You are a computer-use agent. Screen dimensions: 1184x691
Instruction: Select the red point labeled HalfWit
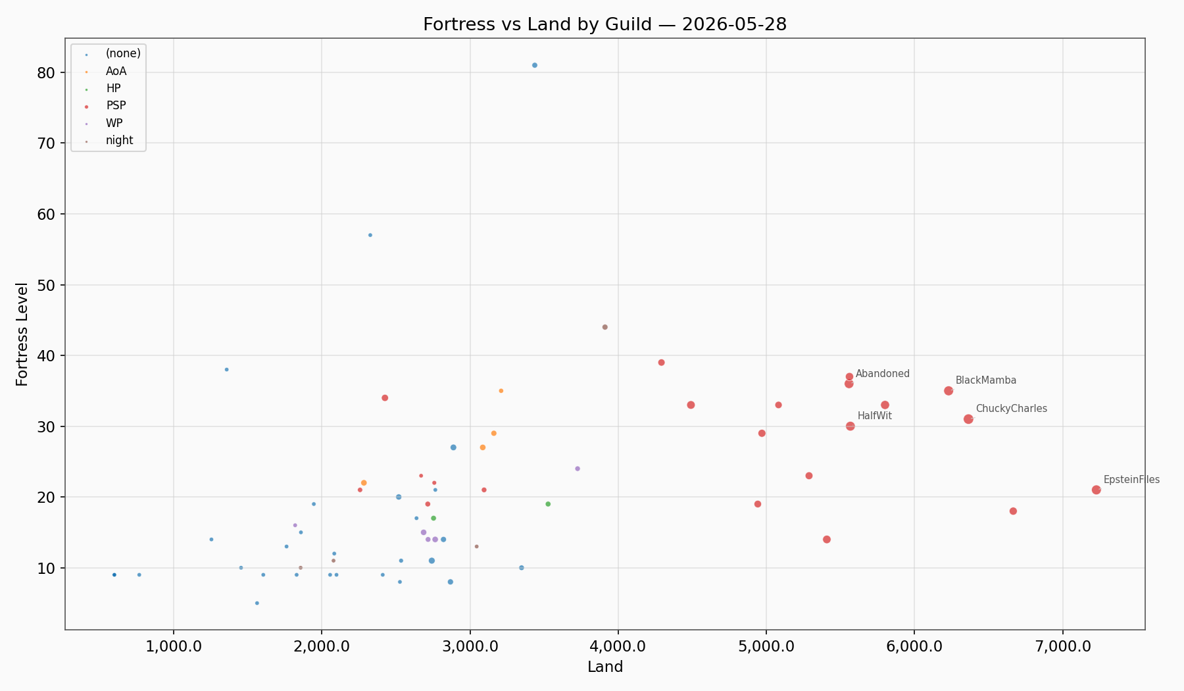850,426
